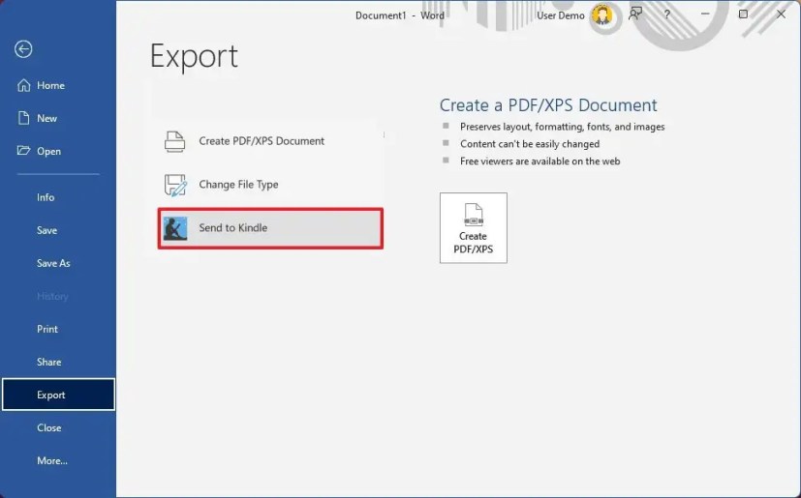Click the Create PDF/XPS printer icon
801x498 pixels.
[174, 141]
